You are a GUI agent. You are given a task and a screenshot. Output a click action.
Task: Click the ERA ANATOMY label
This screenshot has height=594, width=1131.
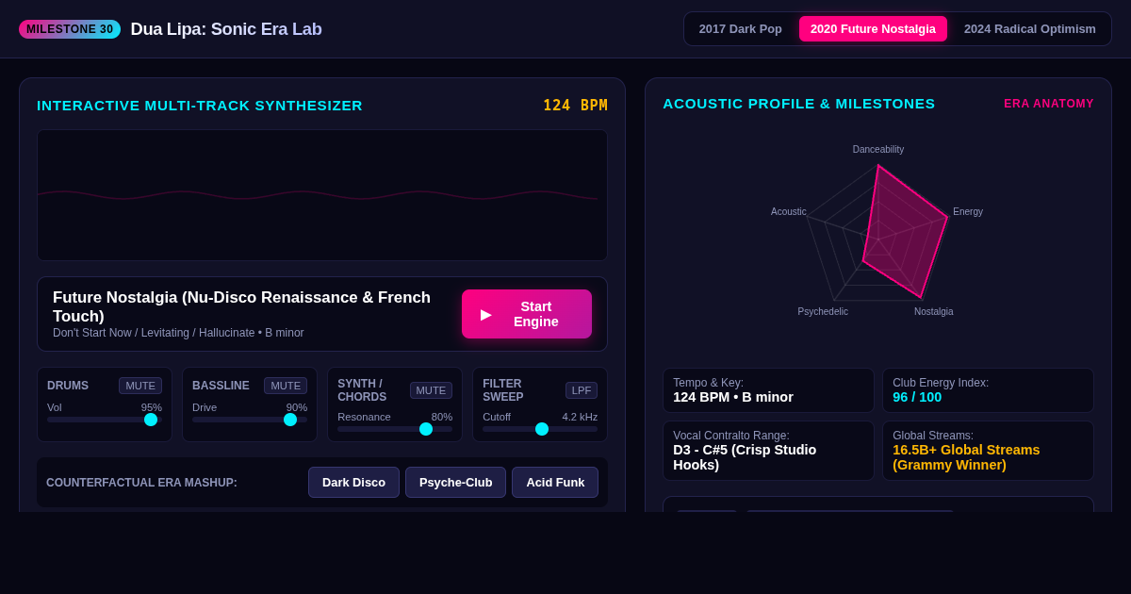[1049, 104]
